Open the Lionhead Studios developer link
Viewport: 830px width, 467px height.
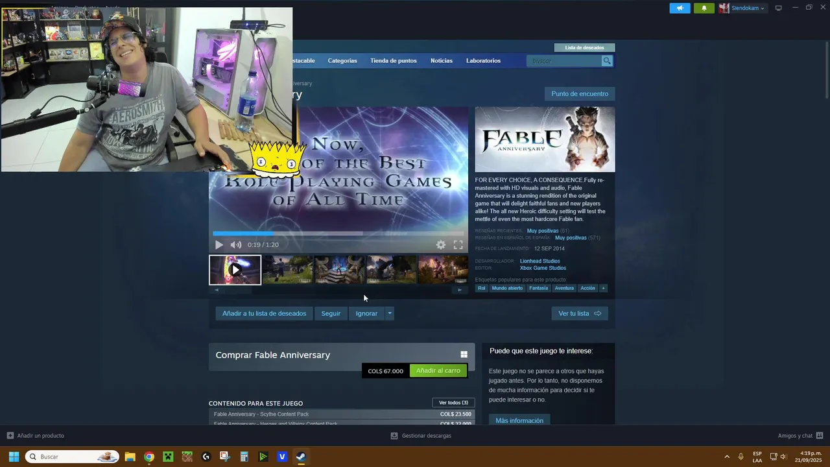[x=540, y=261]
